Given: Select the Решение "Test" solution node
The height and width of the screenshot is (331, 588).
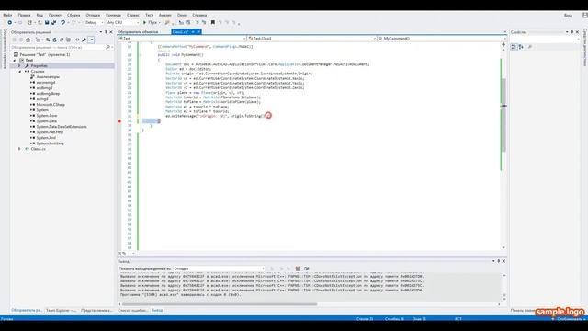Looking at the screenshot, I should pyautogui.click(x=41, y=54).
